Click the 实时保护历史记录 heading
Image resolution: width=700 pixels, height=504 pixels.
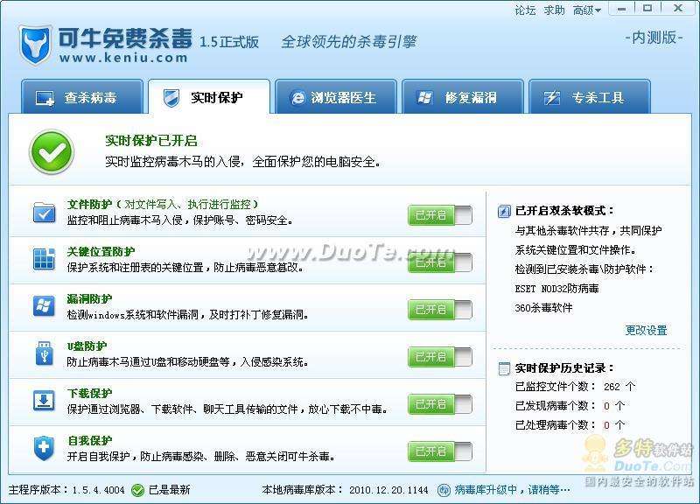(x=564, y=368)
